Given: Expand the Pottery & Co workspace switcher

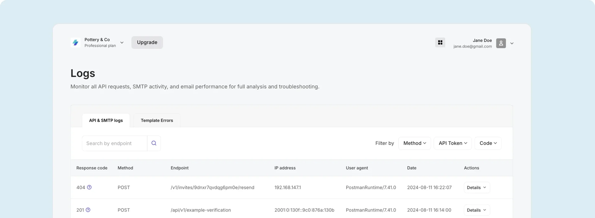Looking at the screenshot, I should 122,43.
